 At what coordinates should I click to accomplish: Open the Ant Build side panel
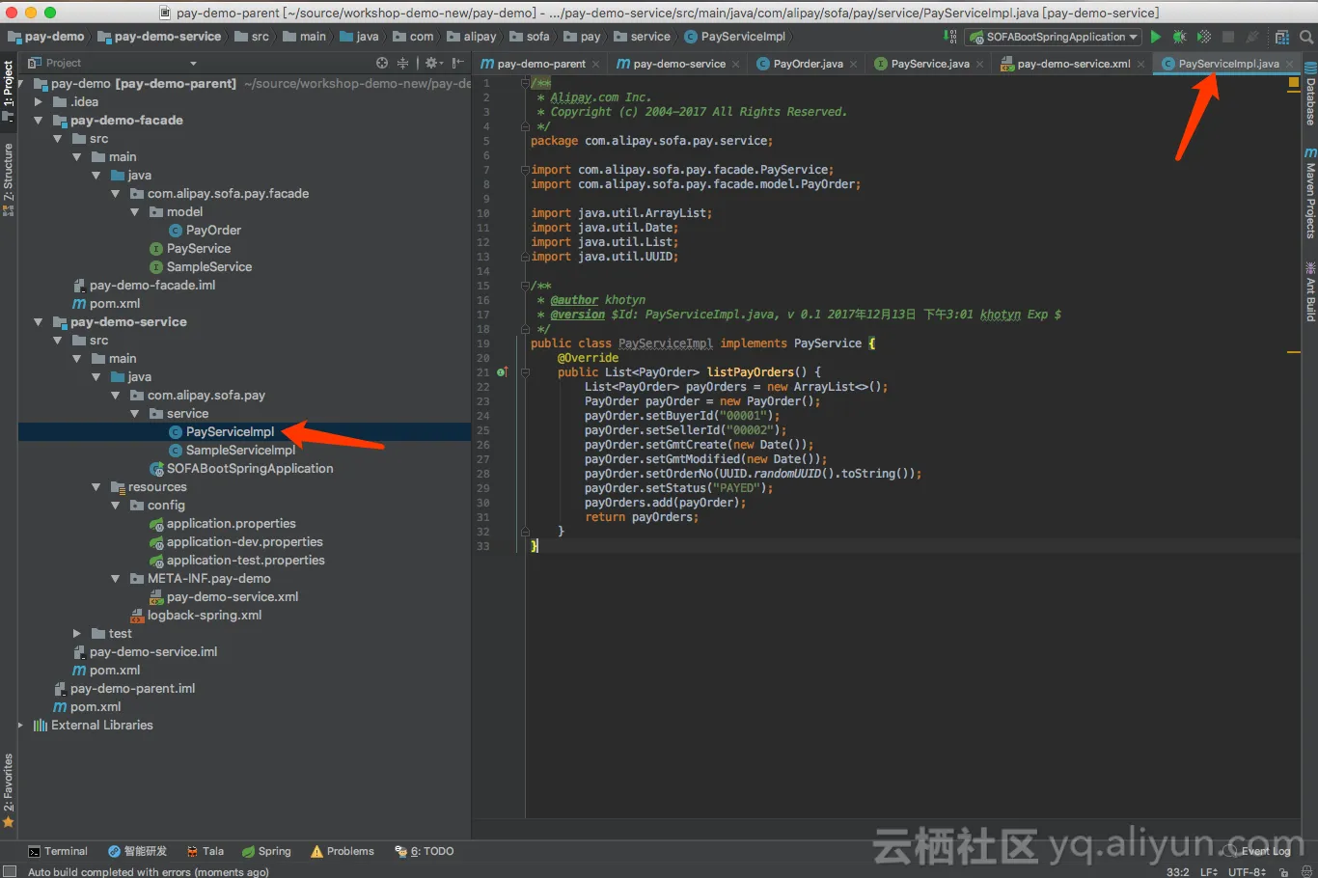point(1310,291)
